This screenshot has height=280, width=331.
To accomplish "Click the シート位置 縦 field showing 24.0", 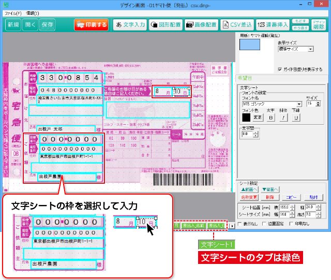I will coord(311,208).
